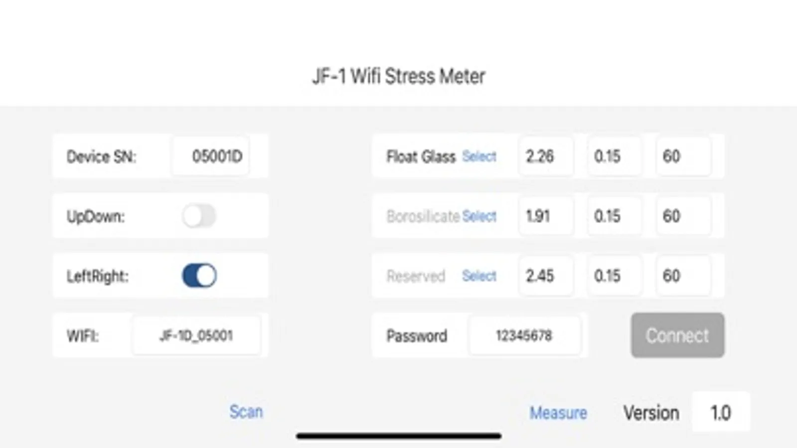The height and width of the screenshot is (448, 797).
Task: Click the WIFI name field
Action: (x=196, y=336)
